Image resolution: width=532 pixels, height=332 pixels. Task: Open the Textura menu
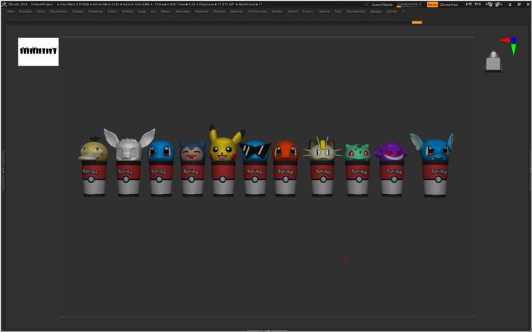[323, 11]
